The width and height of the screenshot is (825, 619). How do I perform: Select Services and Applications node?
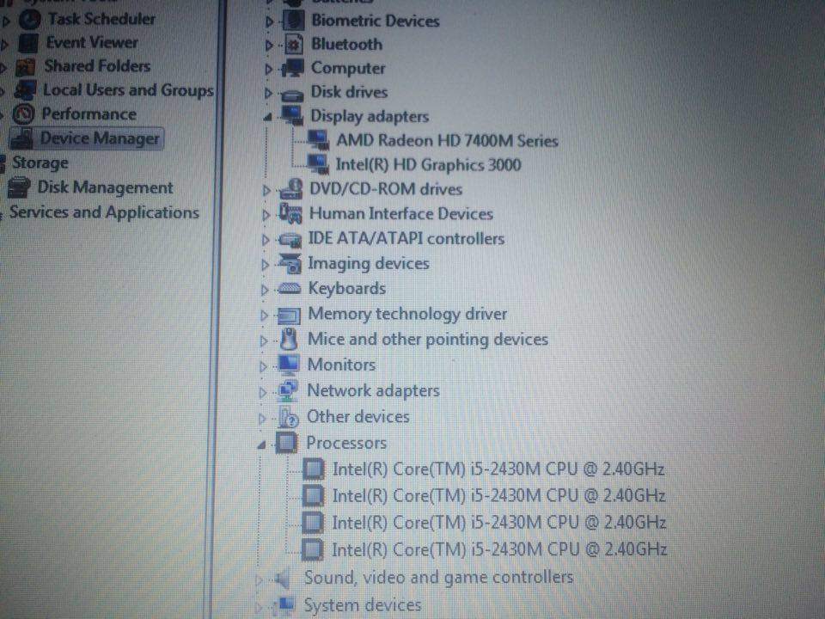coord(104,212)
